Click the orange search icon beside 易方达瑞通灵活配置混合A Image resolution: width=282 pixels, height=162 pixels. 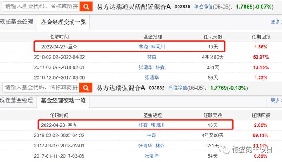(x=86, y=7)
